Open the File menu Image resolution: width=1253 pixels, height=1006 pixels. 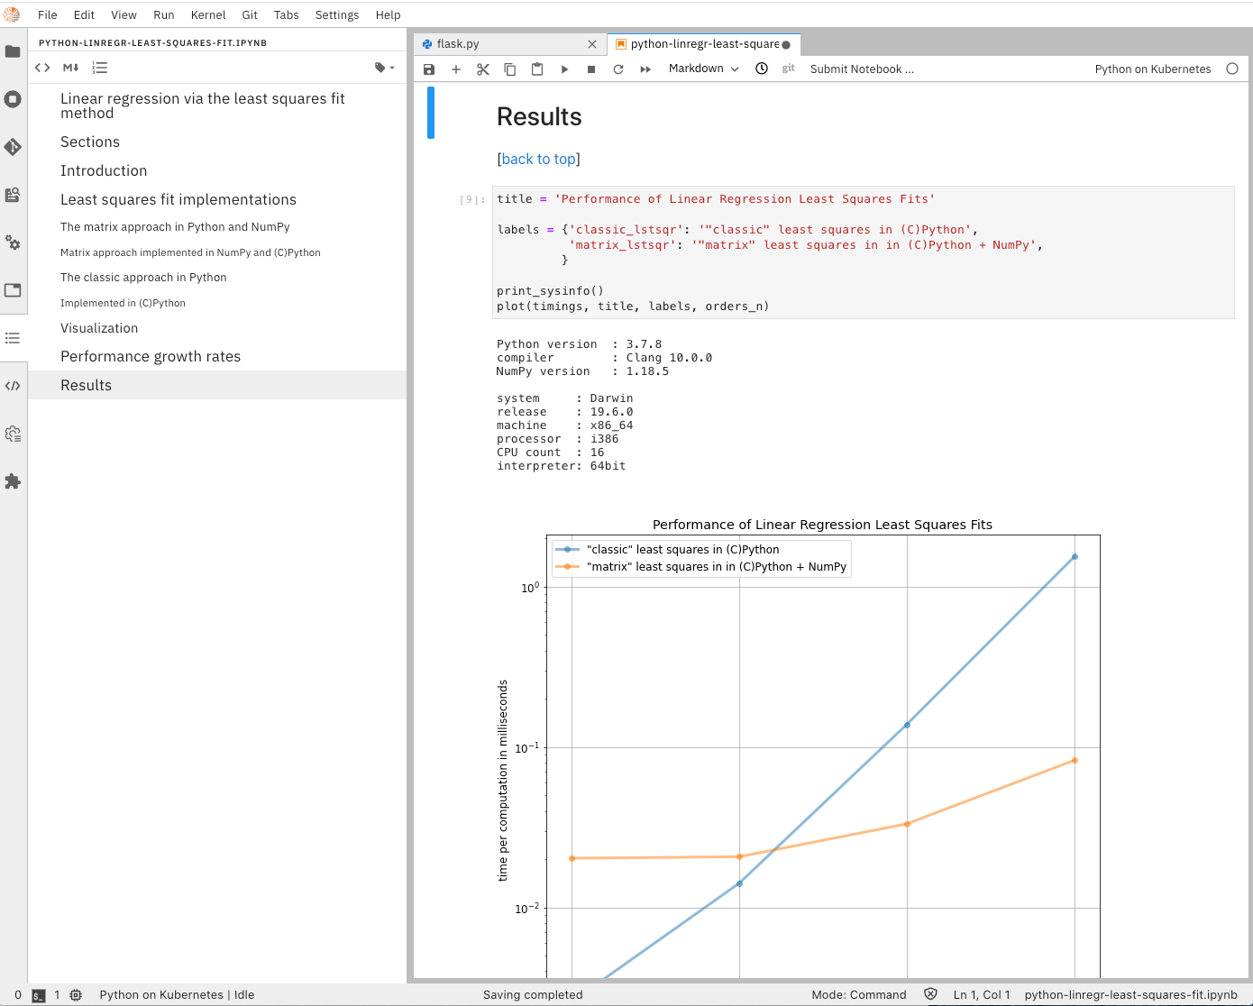point(48,14)
